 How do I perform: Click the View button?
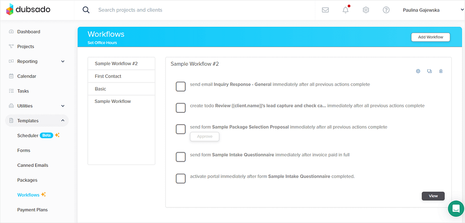pos(433,196)
